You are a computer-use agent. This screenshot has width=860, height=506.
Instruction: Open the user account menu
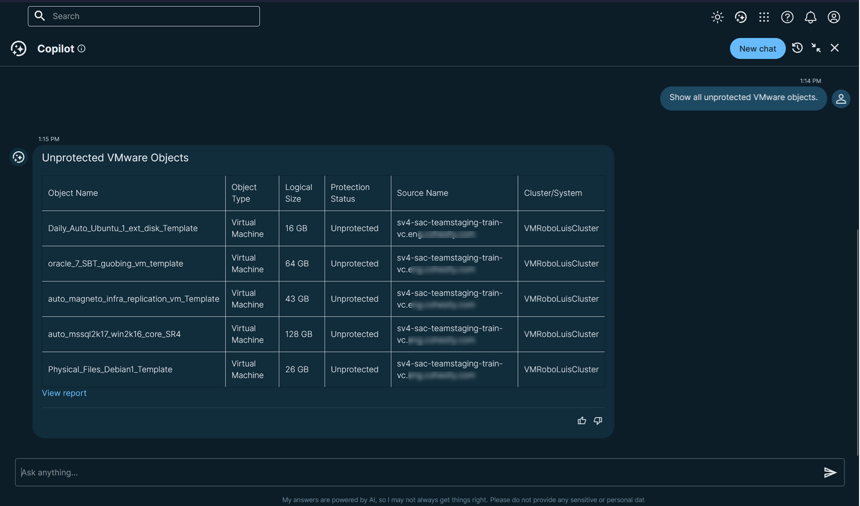[833, 17]
